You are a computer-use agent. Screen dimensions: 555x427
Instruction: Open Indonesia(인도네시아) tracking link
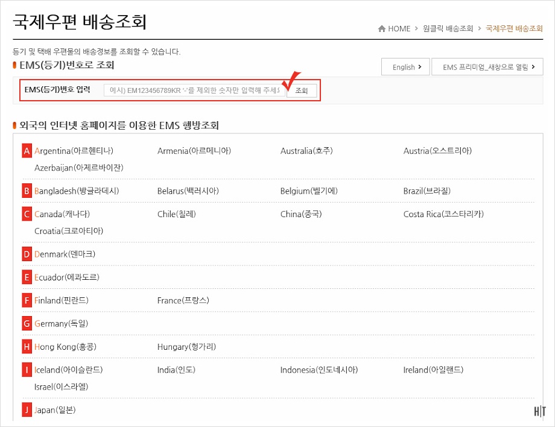click(319, 370)
